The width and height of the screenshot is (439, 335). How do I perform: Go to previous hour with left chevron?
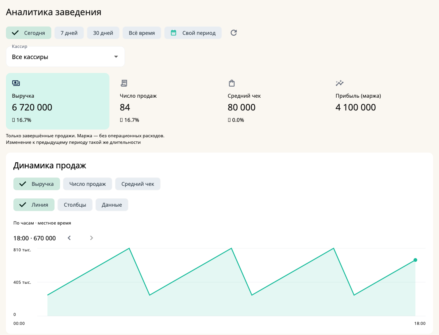click(x=69, y=238)
